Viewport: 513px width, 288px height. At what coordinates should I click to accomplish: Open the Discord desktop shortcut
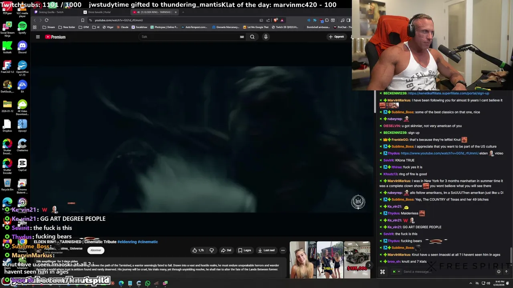22,47
